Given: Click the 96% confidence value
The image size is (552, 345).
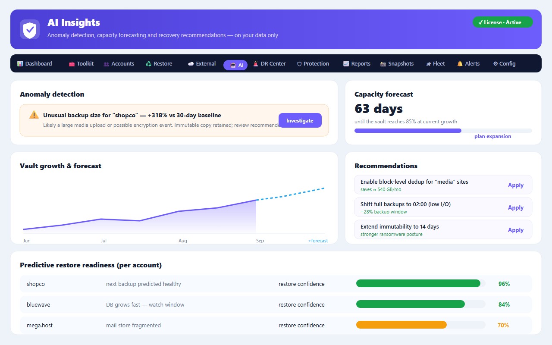Looking at the screenshot, I should pyautogui.click(x=504, y=284).
